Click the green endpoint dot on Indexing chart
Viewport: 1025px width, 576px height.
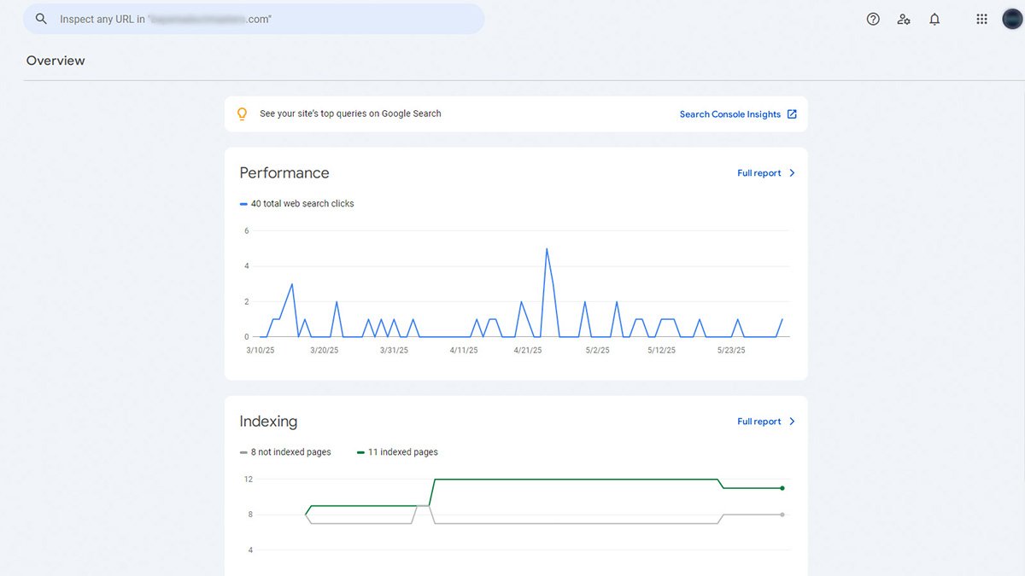pyautogui.click(x=782, y=488)
